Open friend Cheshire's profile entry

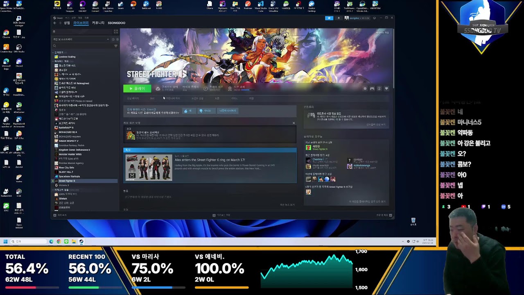pyautogui.click(x=322, y=160)
